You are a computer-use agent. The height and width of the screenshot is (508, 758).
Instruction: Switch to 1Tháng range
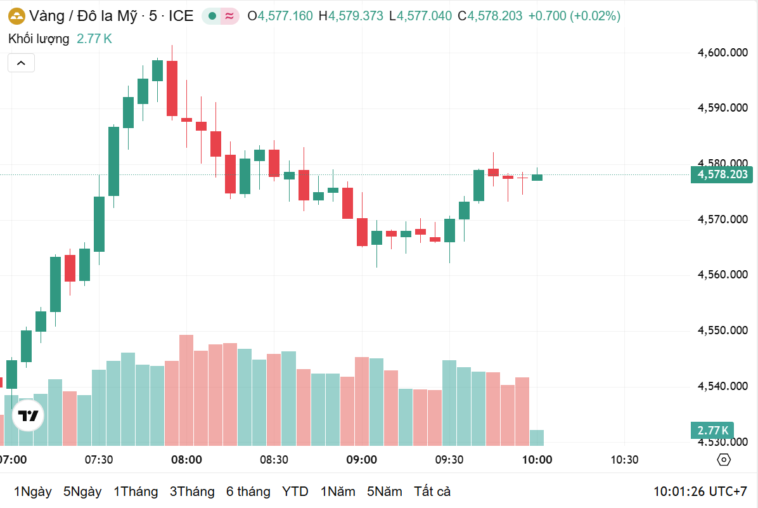point(136,492)
